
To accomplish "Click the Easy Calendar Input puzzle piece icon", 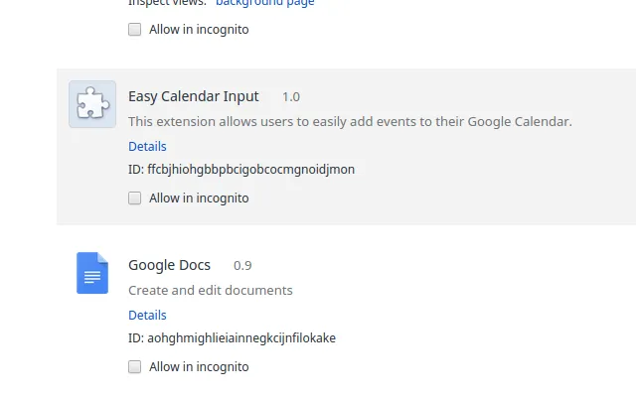I will pos(92,104).
